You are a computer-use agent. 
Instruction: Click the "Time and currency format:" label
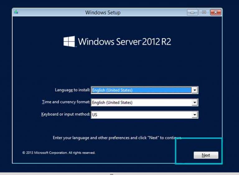[x=66, y=102]
